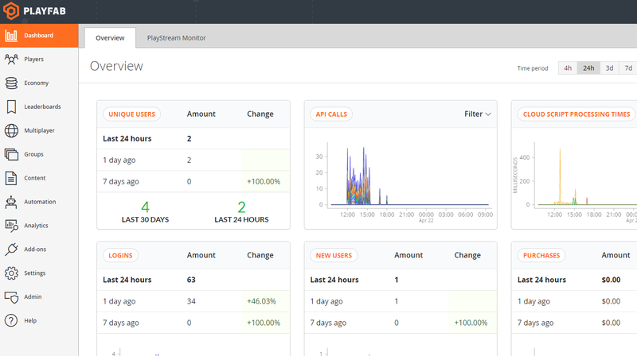Click New Users 7 days ago +100.00%
637x356 pixels.
[x=471, y=323]
